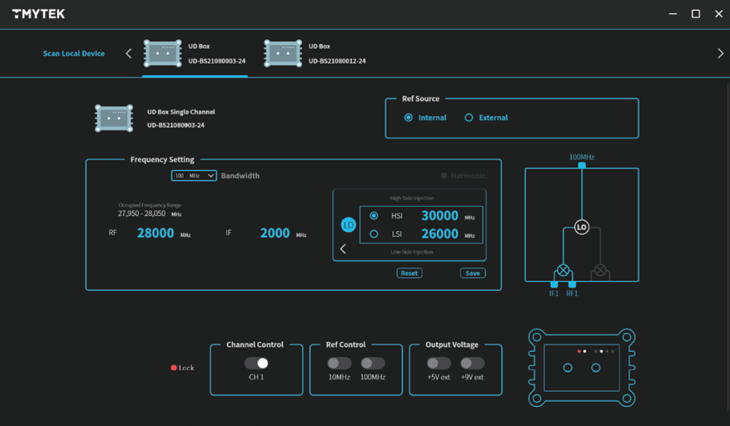Click the IF frequency value 2000
The image size is (730, 426).
tap(275, 233)
